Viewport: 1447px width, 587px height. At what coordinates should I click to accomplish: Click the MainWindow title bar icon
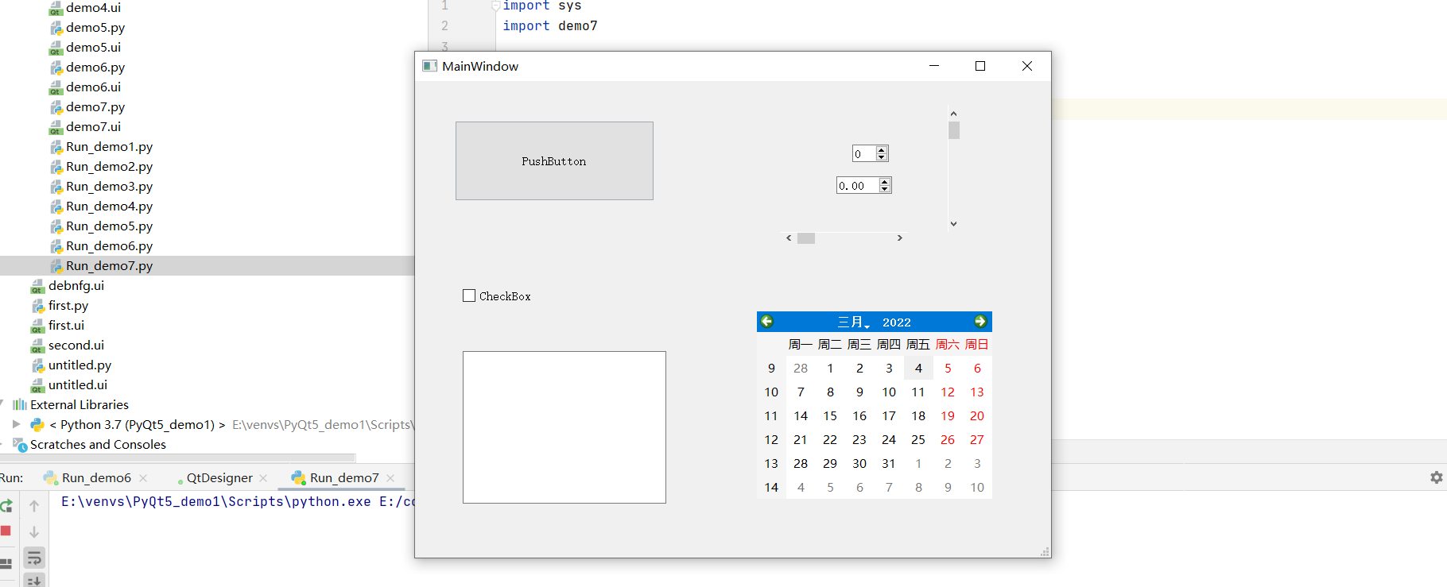tap(429, 66)
